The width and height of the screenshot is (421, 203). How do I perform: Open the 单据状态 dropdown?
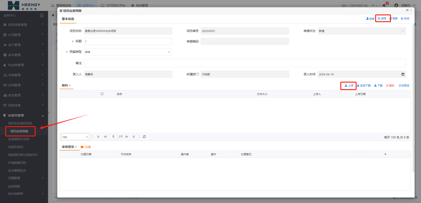tap(362, 31)
